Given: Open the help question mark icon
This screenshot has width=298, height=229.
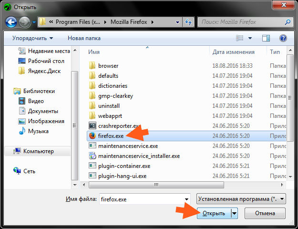Looking at the screenshot, I should 283,38.
